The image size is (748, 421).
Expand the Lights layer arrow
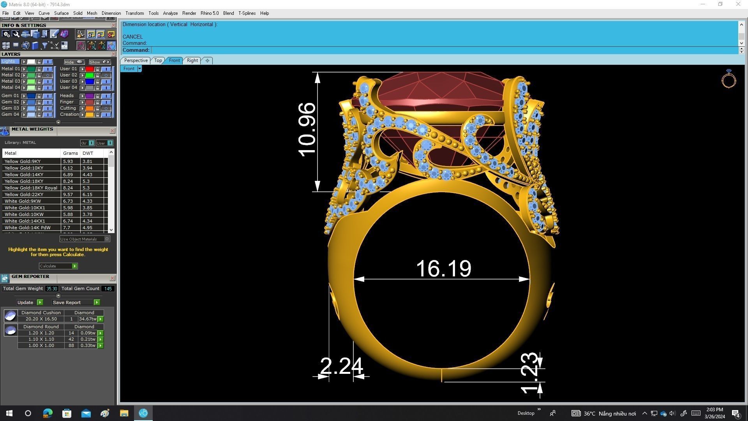[x=24, y=62]
